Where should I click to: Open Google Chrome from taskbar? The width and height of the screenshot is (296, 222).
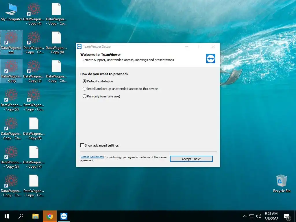click(x=49, y=216)
